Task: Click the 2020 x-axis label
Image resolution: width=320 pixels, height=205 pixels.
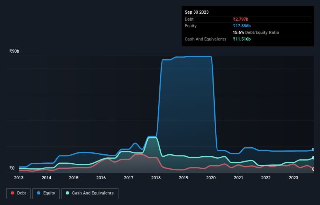Action: [x=211, y=178]
